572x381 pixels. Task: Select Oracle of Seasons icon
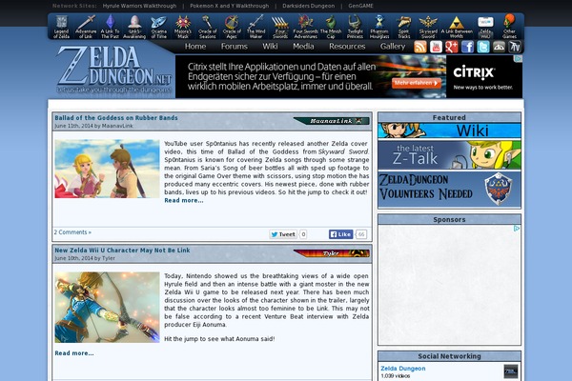click(x=207, y=27)
